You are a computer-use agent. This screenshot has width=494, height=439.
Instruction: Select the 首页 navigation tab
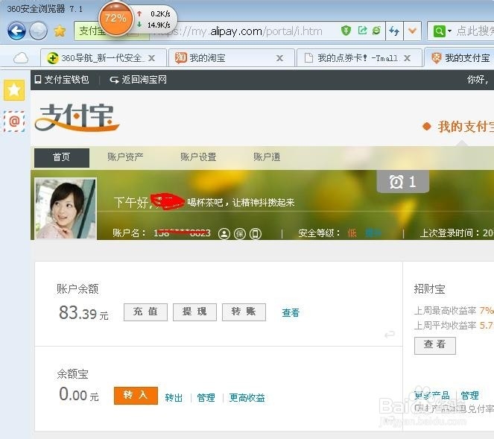pyautogui.click(x=62, y=157)
